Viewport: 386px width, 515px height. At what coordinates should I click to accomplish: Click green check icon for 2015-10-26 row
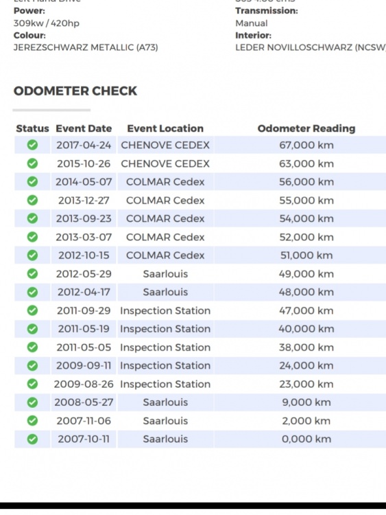[32, 163]
